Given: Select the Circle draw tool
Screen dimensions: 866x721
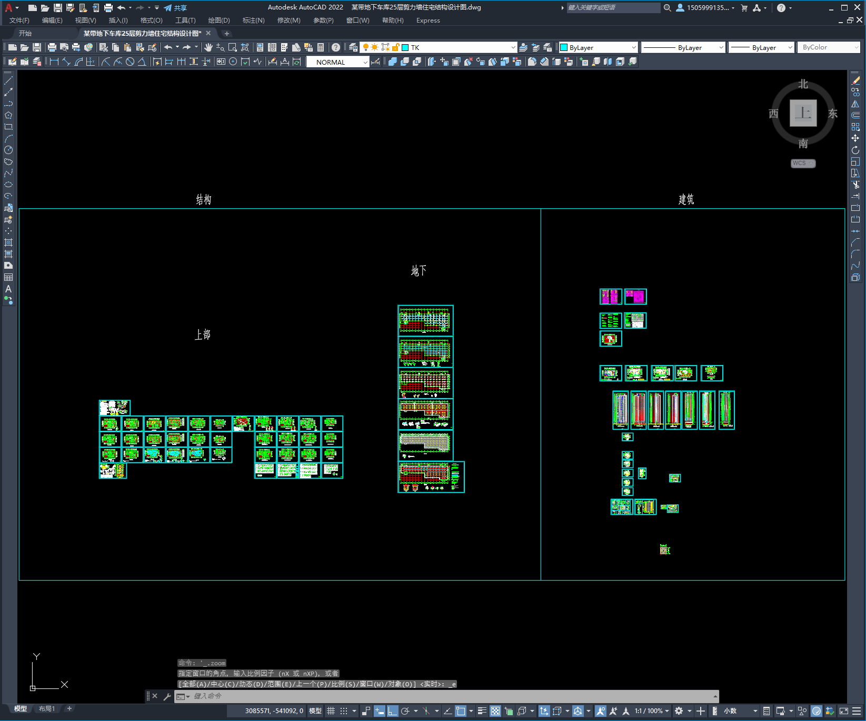Looking at the screenshot, I should [8, 150].
